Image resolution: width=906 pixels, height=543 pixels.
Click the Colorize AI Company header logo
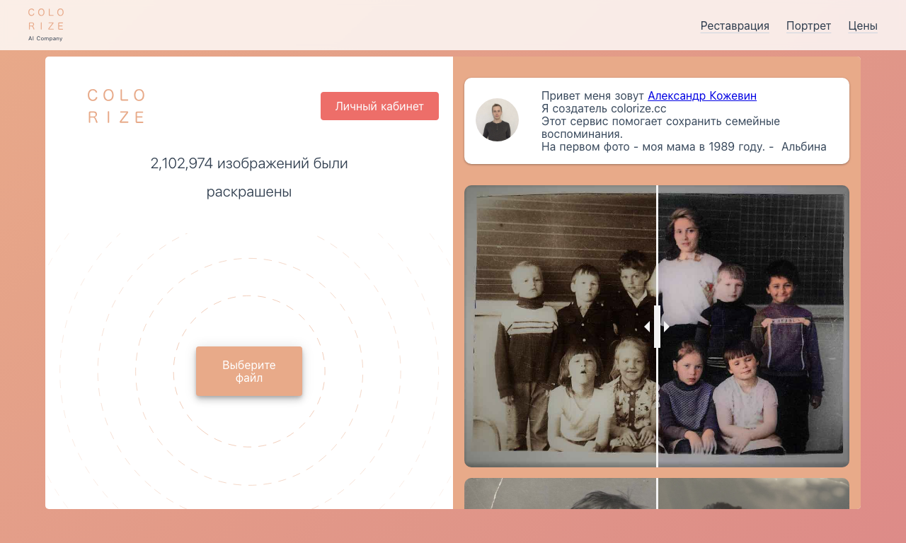(46, 25)
